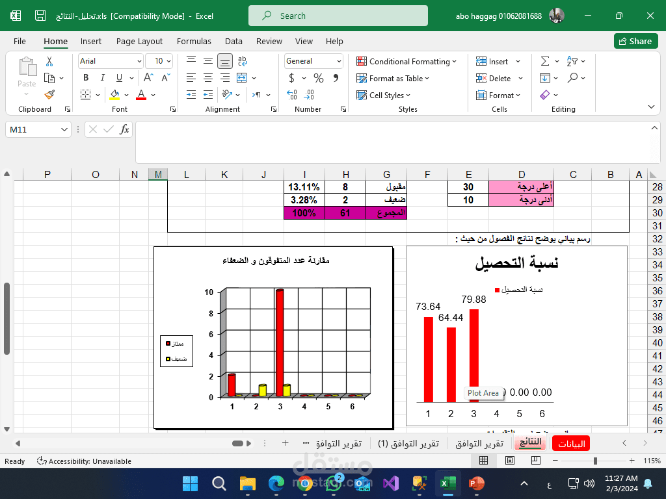Click the Insert Function fx button
The width and height of the screenshot is (666, 499).
[124, 129]
